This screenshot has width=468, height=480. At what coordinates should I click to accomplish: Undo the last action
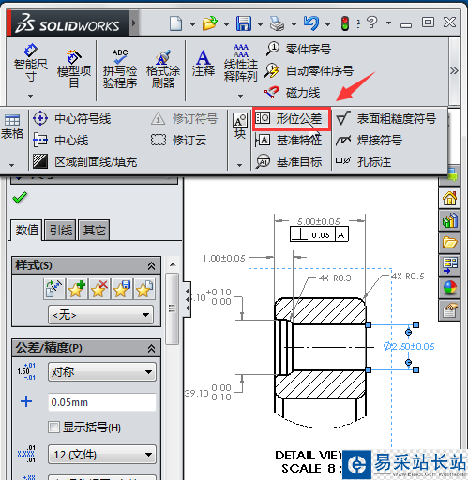(x=311, y=23)
